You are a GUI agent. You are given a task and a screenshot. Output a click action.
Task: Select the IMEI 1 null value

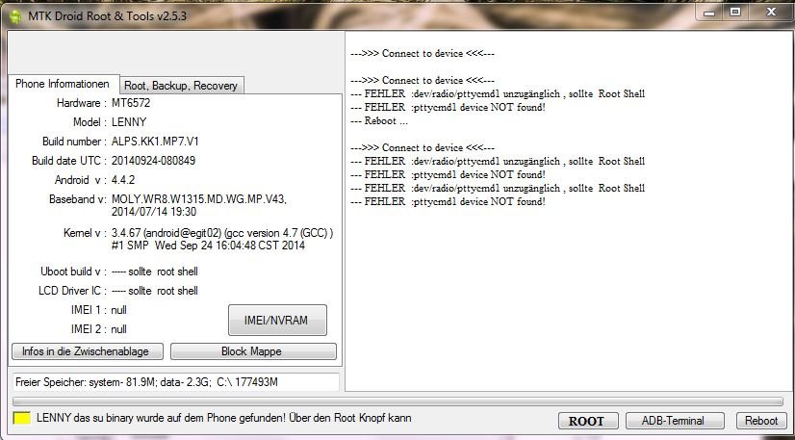(118, 310)
